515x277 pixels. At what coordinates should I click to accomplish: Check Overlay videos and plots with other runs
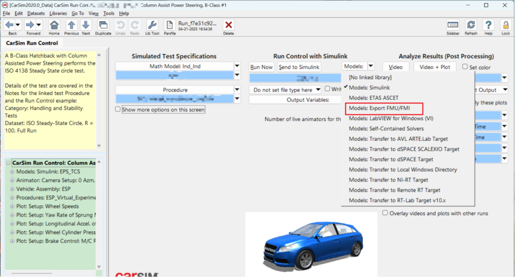[x=385, y=213]
